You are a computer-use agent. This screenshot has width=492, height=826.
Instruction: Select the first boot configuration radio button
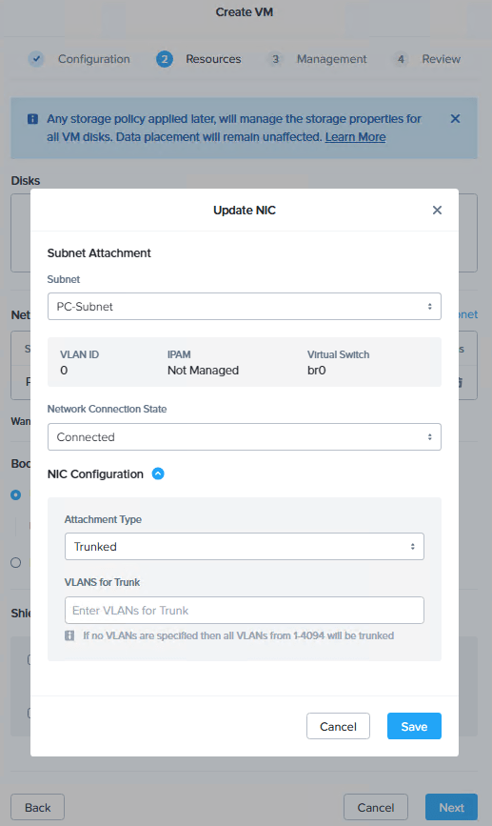click(x=16, y=494)
